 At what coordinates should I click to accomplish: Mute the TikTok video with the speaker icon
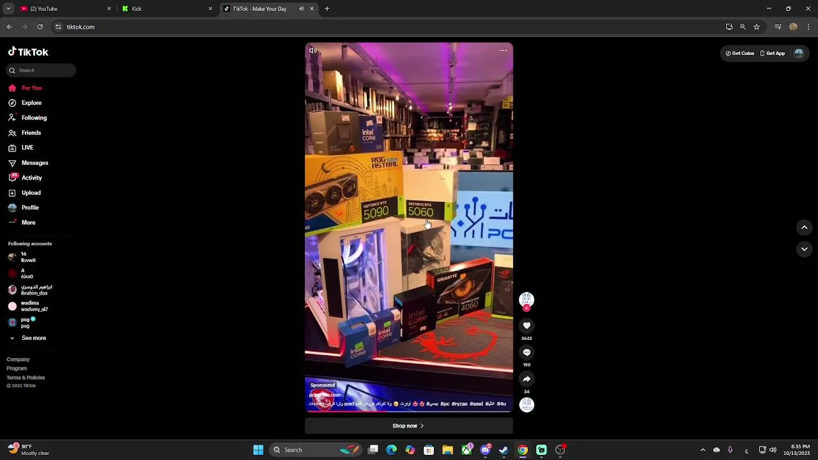tap(313, 50)
